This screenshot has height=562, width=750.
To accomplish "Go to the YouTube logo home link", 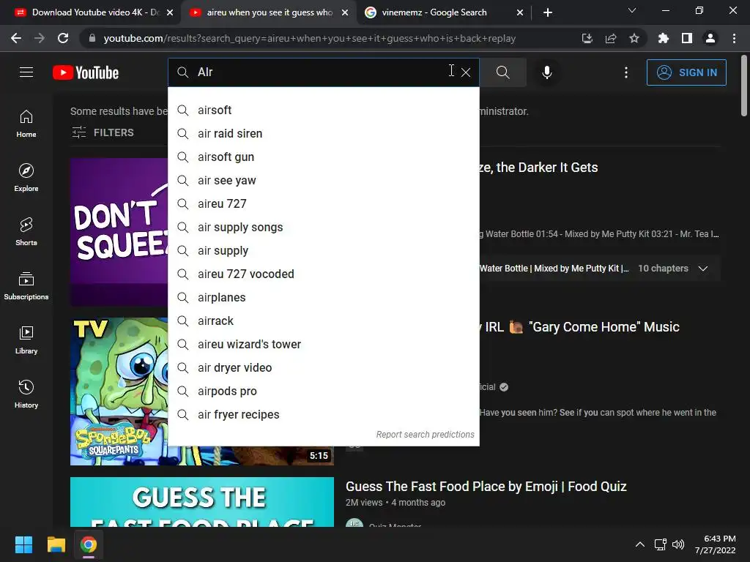I will click(x=86, y=72).
